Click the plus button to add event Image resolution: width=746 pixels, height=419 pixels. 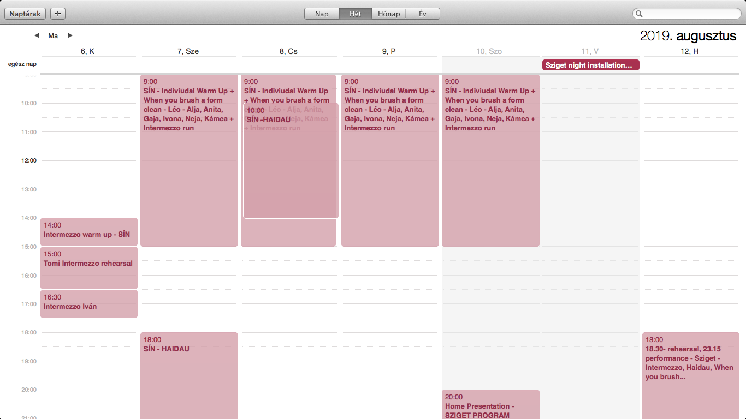[x=58, y=14]
